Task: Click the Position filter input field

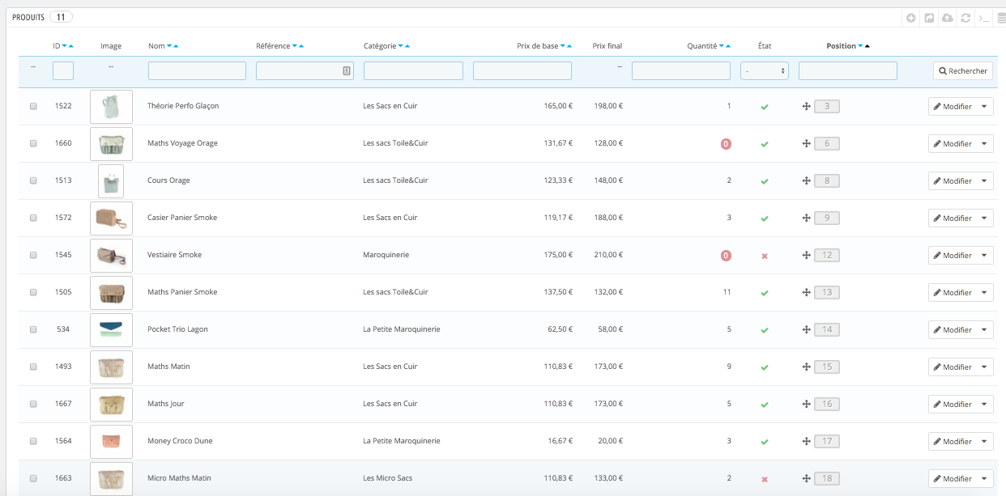Action: pos(848,71)
